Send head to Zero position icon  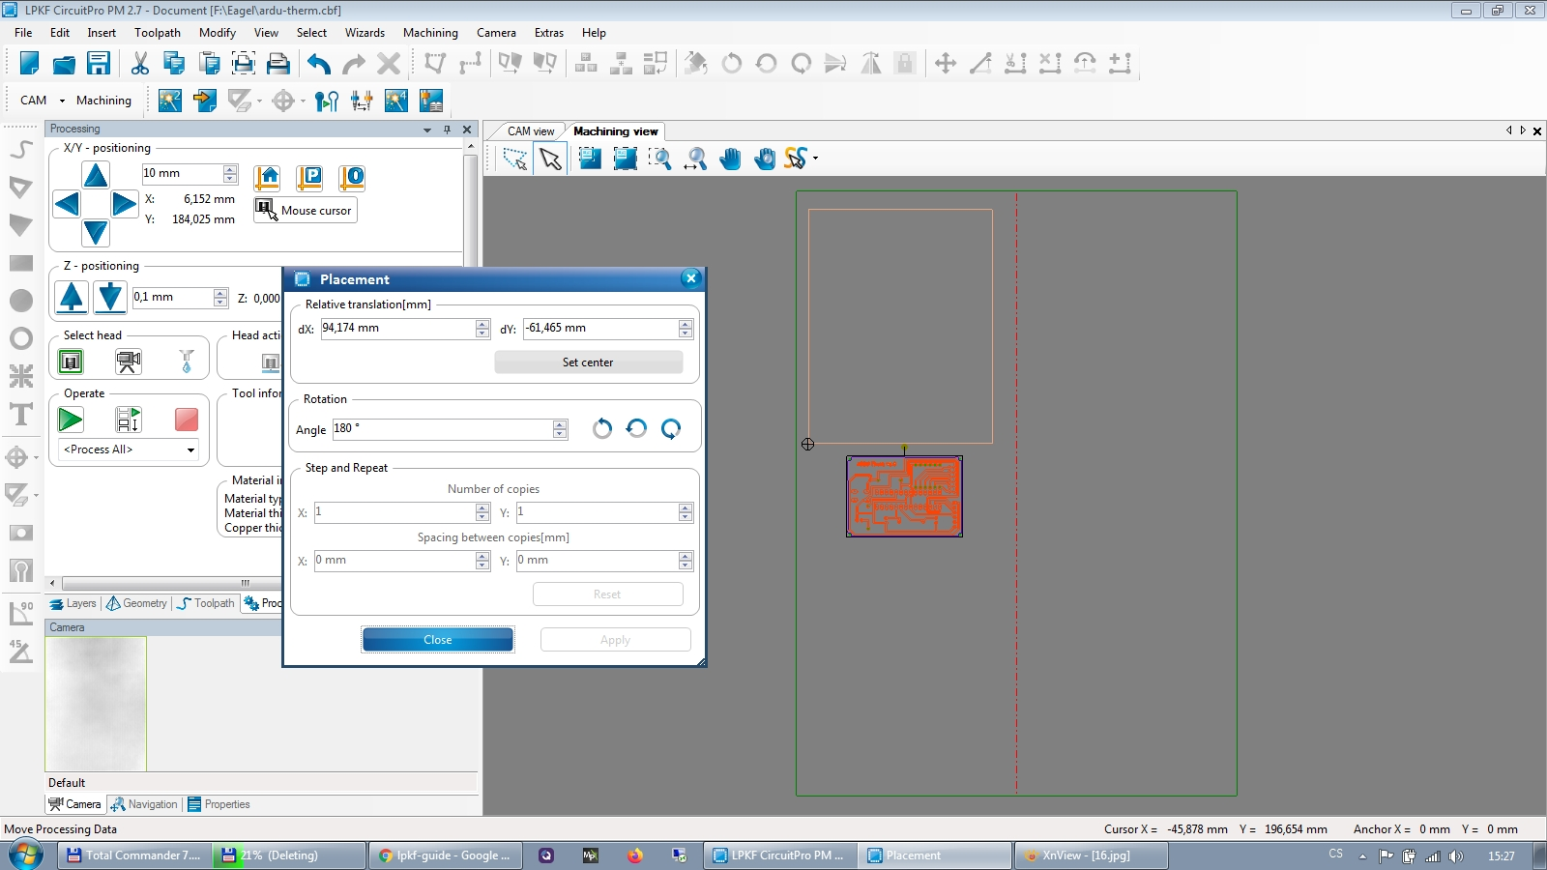(352, 177)
